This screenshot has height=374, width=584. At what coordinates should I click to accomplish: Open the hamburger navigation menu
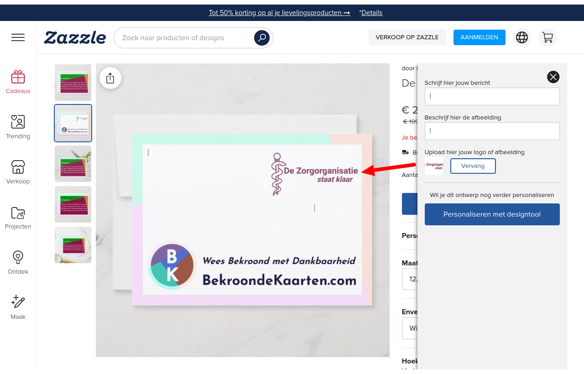18,37
